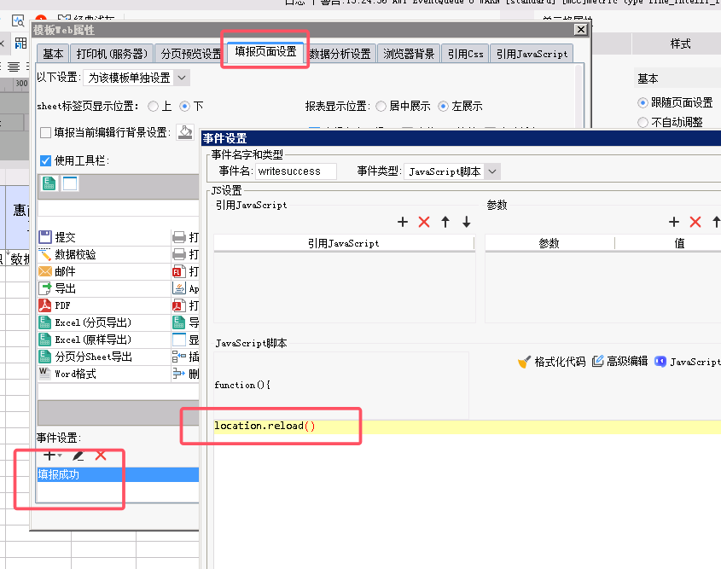Screen dimensions: 721x569
Task: Click the printer icon beside 提交
Action: pos(179,237)
